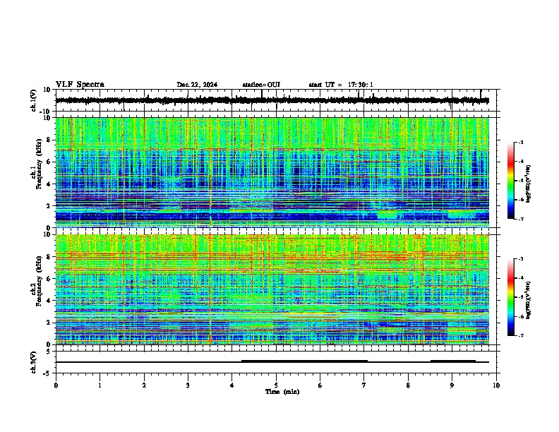Click the "5" tick on ch.3(V) axis

(x=49, y=352)
